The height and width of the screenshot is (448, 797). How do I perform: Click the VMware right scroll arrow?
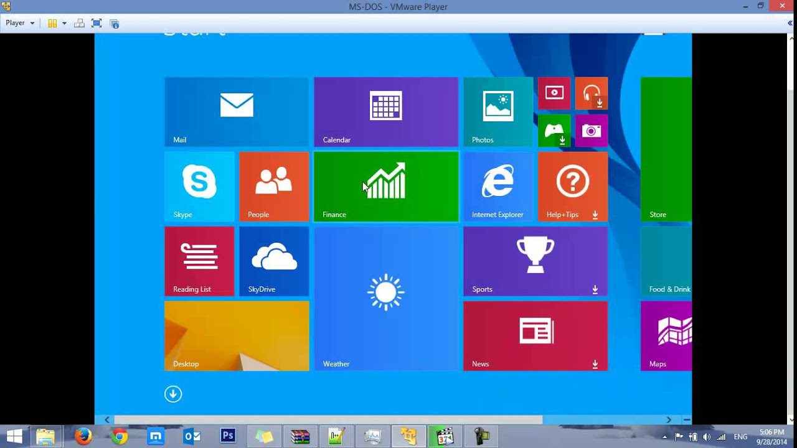[x=669, y=420]
